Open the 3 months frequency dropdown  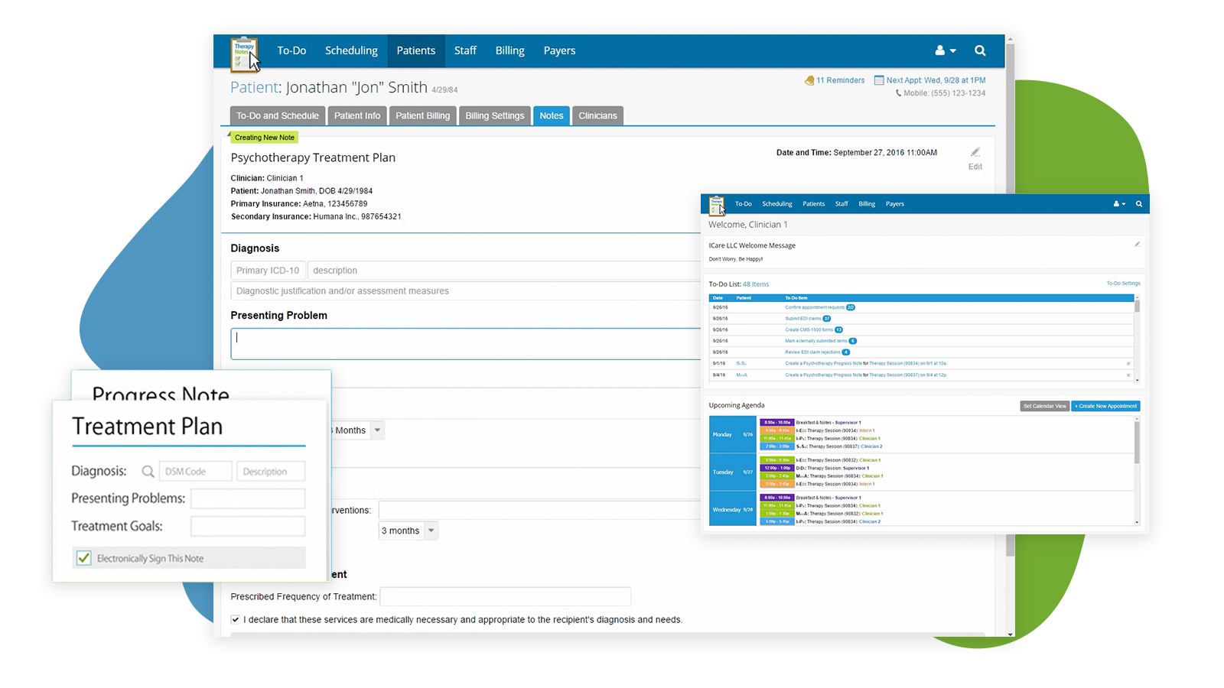pyautogui.click(x=431, y=530)
